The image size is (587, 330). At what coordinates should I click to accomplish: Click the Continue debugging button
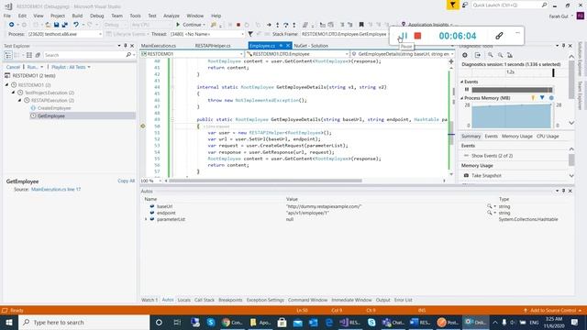click(x=191, y=25)
